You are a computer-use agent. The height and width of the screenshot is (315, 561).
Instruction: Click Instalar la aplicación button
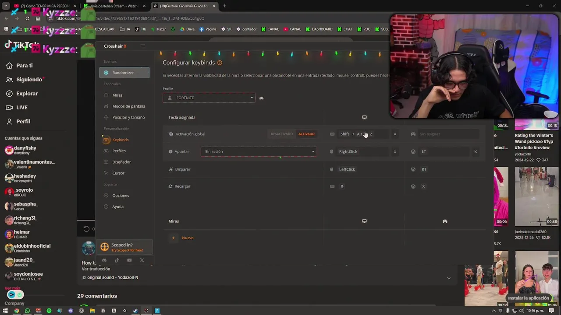coord(528,298)
